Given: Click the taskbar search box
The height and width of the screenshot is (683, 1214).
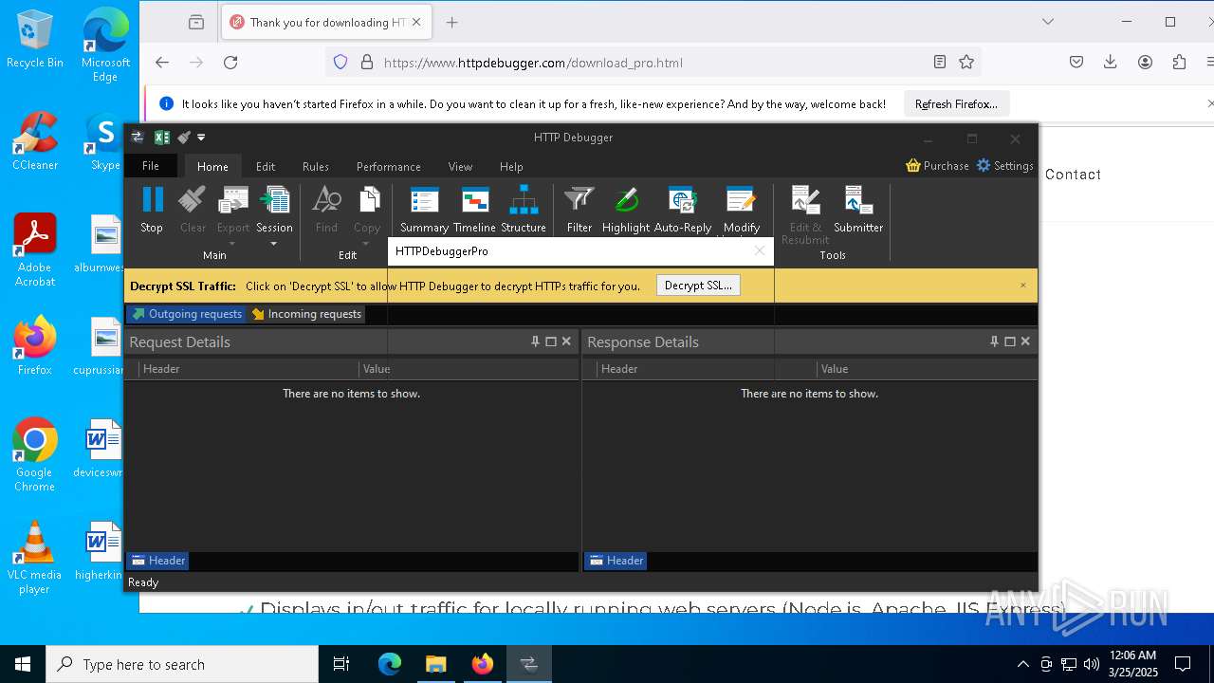Looking at the screenshot, I should click(182, 664).
